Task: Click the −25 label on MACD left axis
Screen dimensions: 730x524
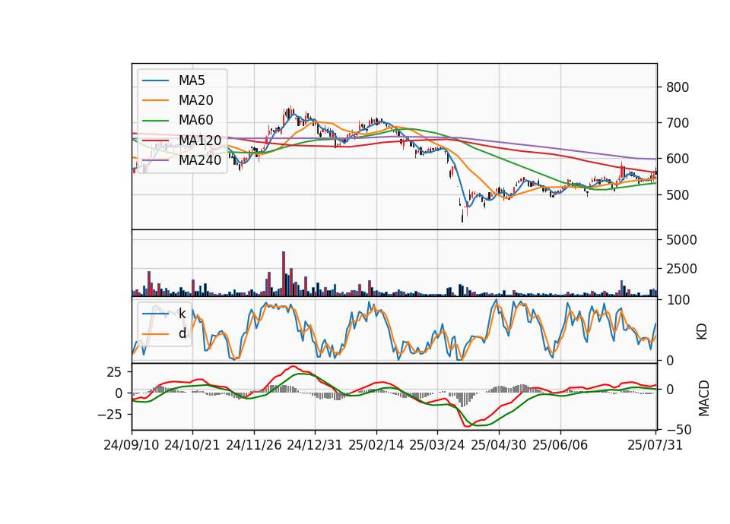Action: point(109,415)
